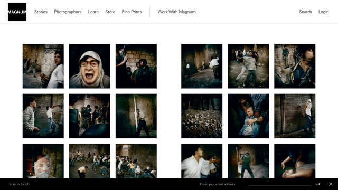Click the Login link

click(x=324, y=12)
